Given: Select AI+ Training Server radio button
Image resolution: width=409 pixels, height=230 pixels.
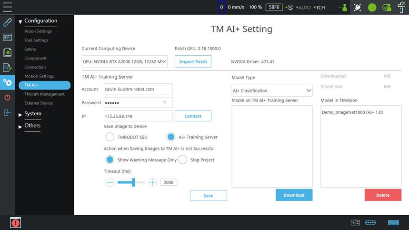Looking at the screenshot, I should [171, 137].
